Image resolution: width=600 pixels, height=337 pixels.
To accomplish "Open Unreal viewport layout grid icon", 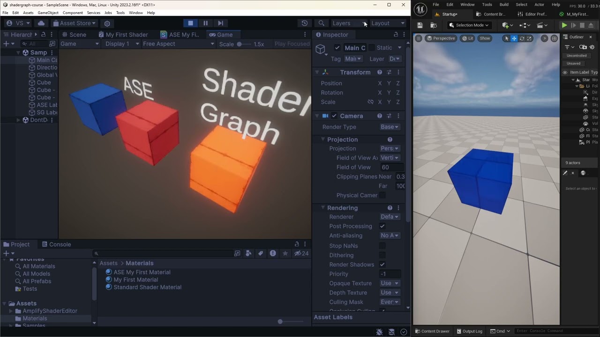I will pos(554,38).
